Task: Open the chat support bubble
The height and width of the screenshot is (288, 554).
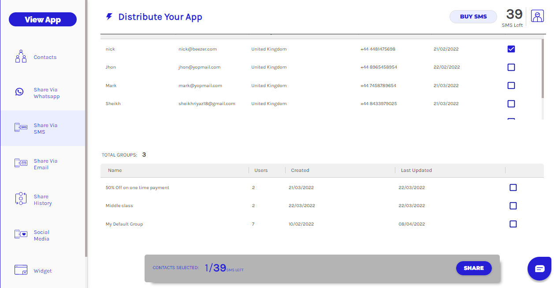Action: click(x=539, y=269)
